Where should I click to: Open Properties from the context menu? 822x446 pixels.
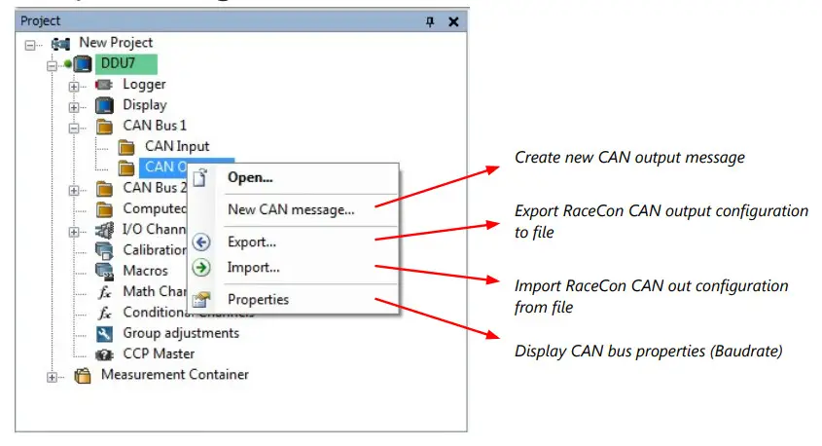coord(294,300)
